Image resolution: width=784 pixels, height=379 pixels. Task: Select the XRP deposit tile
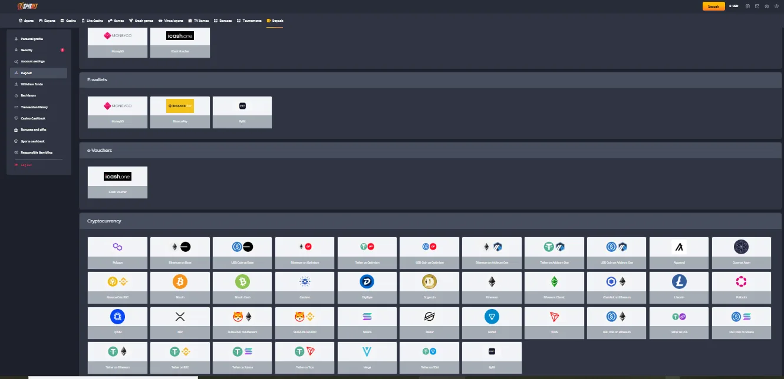click(x=180, y=323)
